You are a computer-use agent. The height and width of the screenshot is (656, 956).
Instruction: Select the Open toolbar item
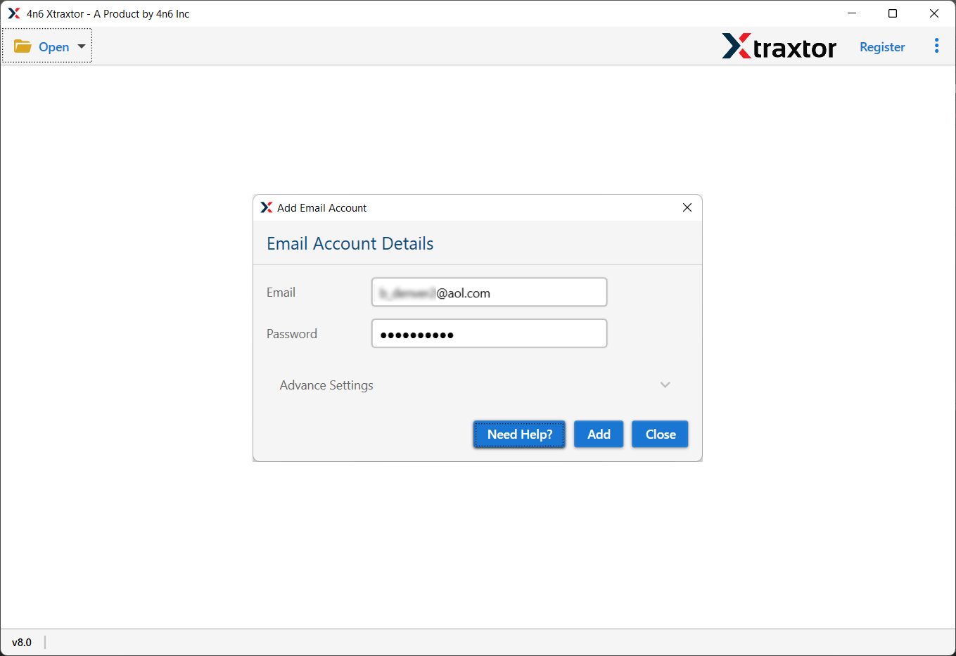[55, 46]
